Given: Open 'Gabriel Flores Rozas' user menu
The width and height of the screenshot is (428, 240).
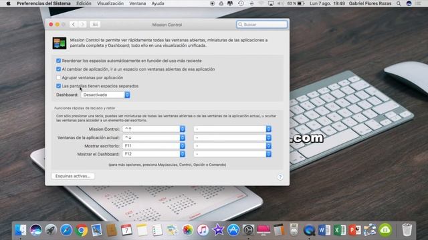Looking at the screenshot, I should tap(370, 3).
